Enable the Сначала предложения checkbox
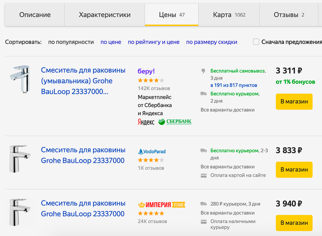 (256, 42)
